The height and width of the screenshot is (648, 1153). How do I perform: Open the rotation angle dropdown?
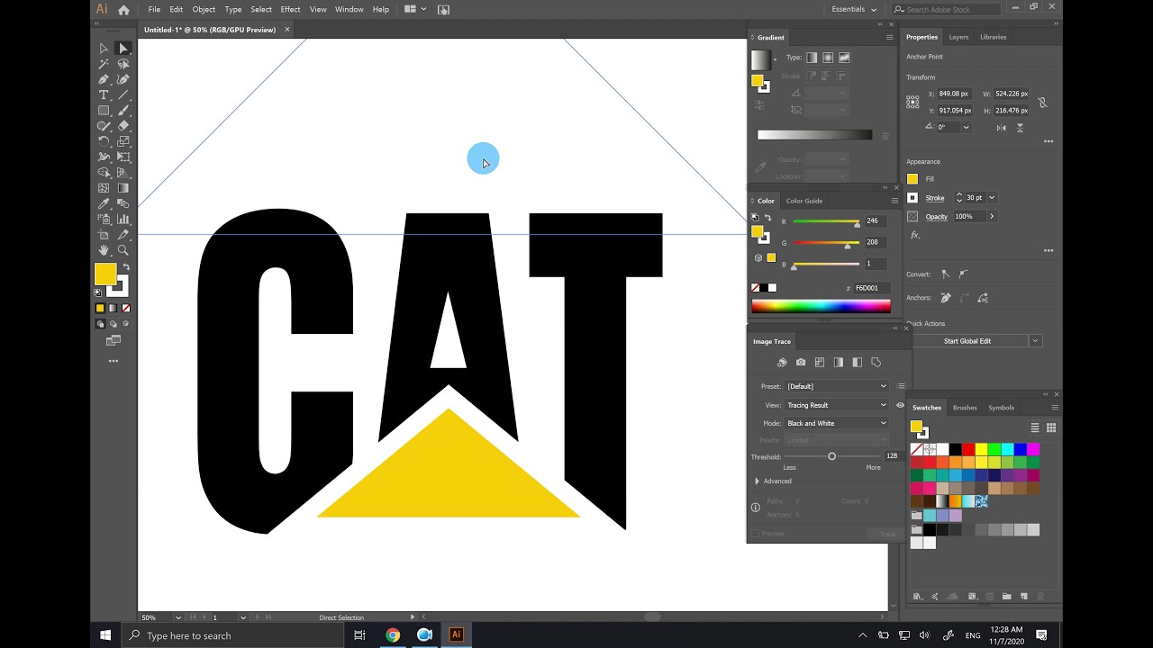tap(966, 128)
